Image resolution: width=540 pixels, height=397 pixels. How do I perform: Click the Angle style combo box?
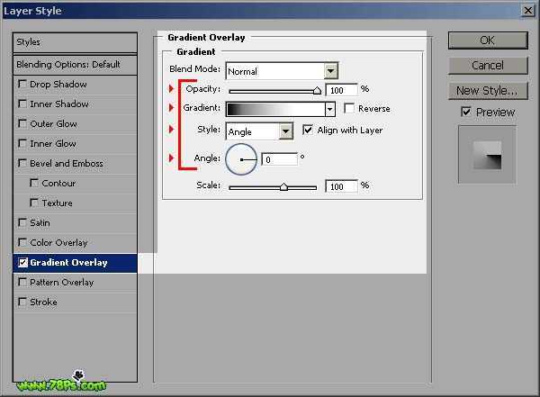259,131
